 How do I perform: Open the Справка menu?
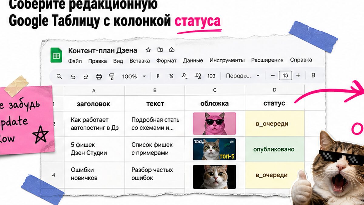[301, 60]
